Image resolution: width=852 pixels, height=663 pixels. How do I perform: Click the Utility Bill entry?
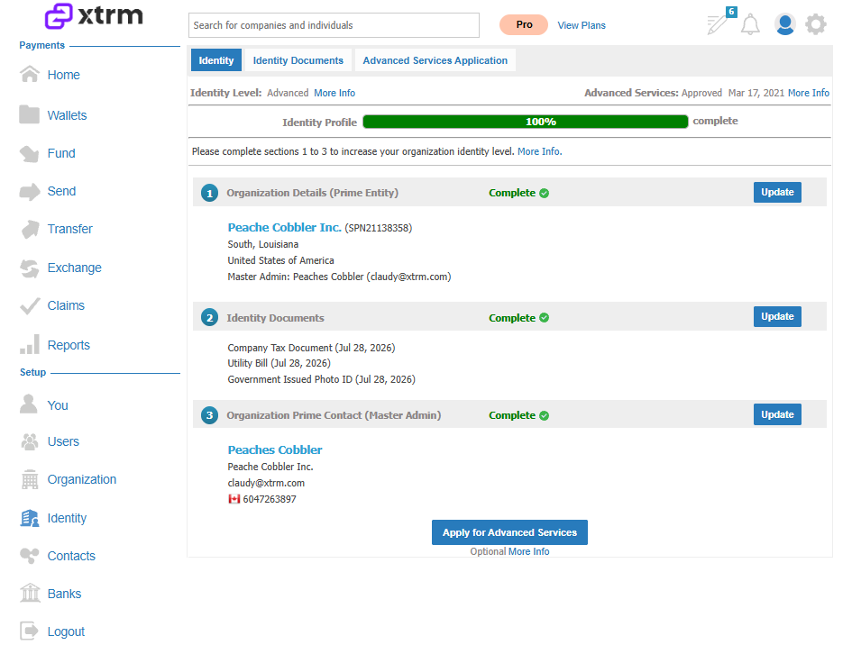[279, 363]
